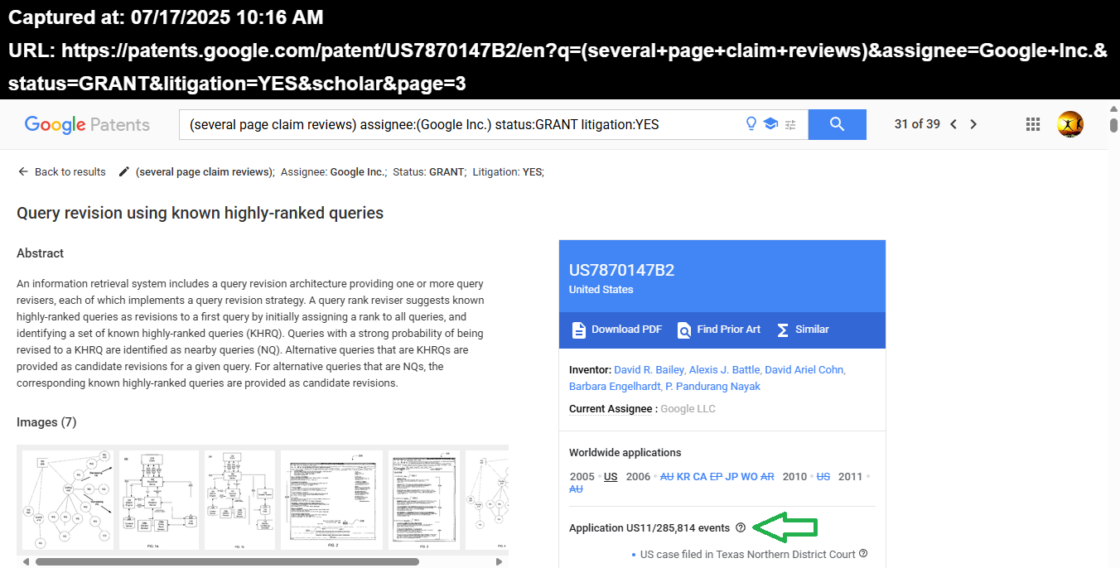Click the 2006 AU struck-through link
Image resolution: width=1120 pixels, height=568 pixels.
tap(667, 477)
